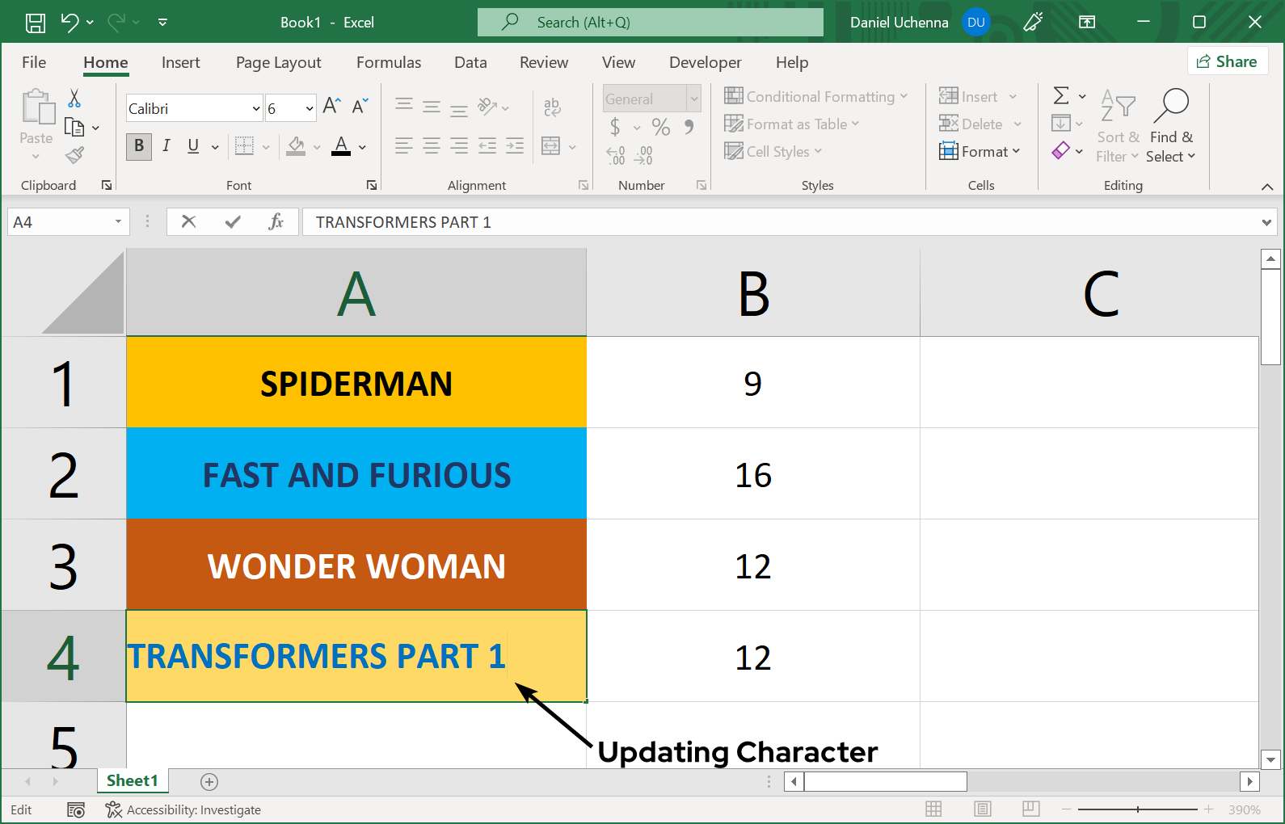This screenshot has width=1285, height=824.
Task: Click the Borders icon
Action: click(x=244, y=146)
